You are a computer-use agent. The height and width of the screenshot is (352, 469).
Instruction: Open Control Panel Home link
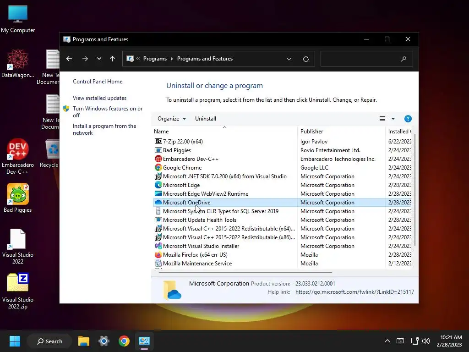tap(98, 82)
